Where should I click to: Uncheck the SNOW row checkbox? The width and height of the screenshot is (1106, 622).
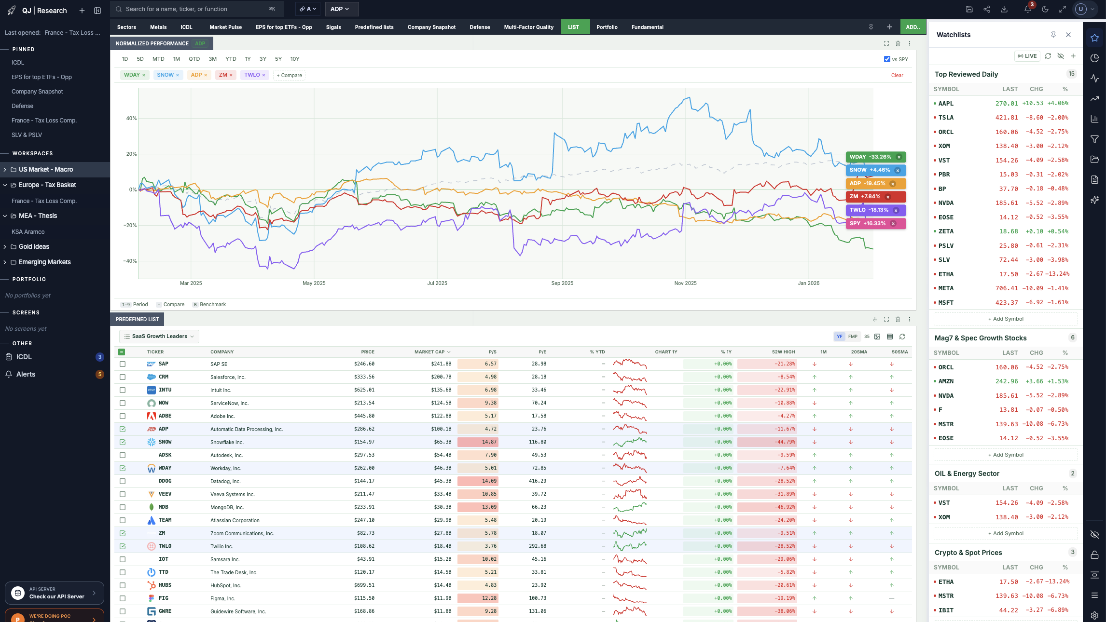(123, 442)
